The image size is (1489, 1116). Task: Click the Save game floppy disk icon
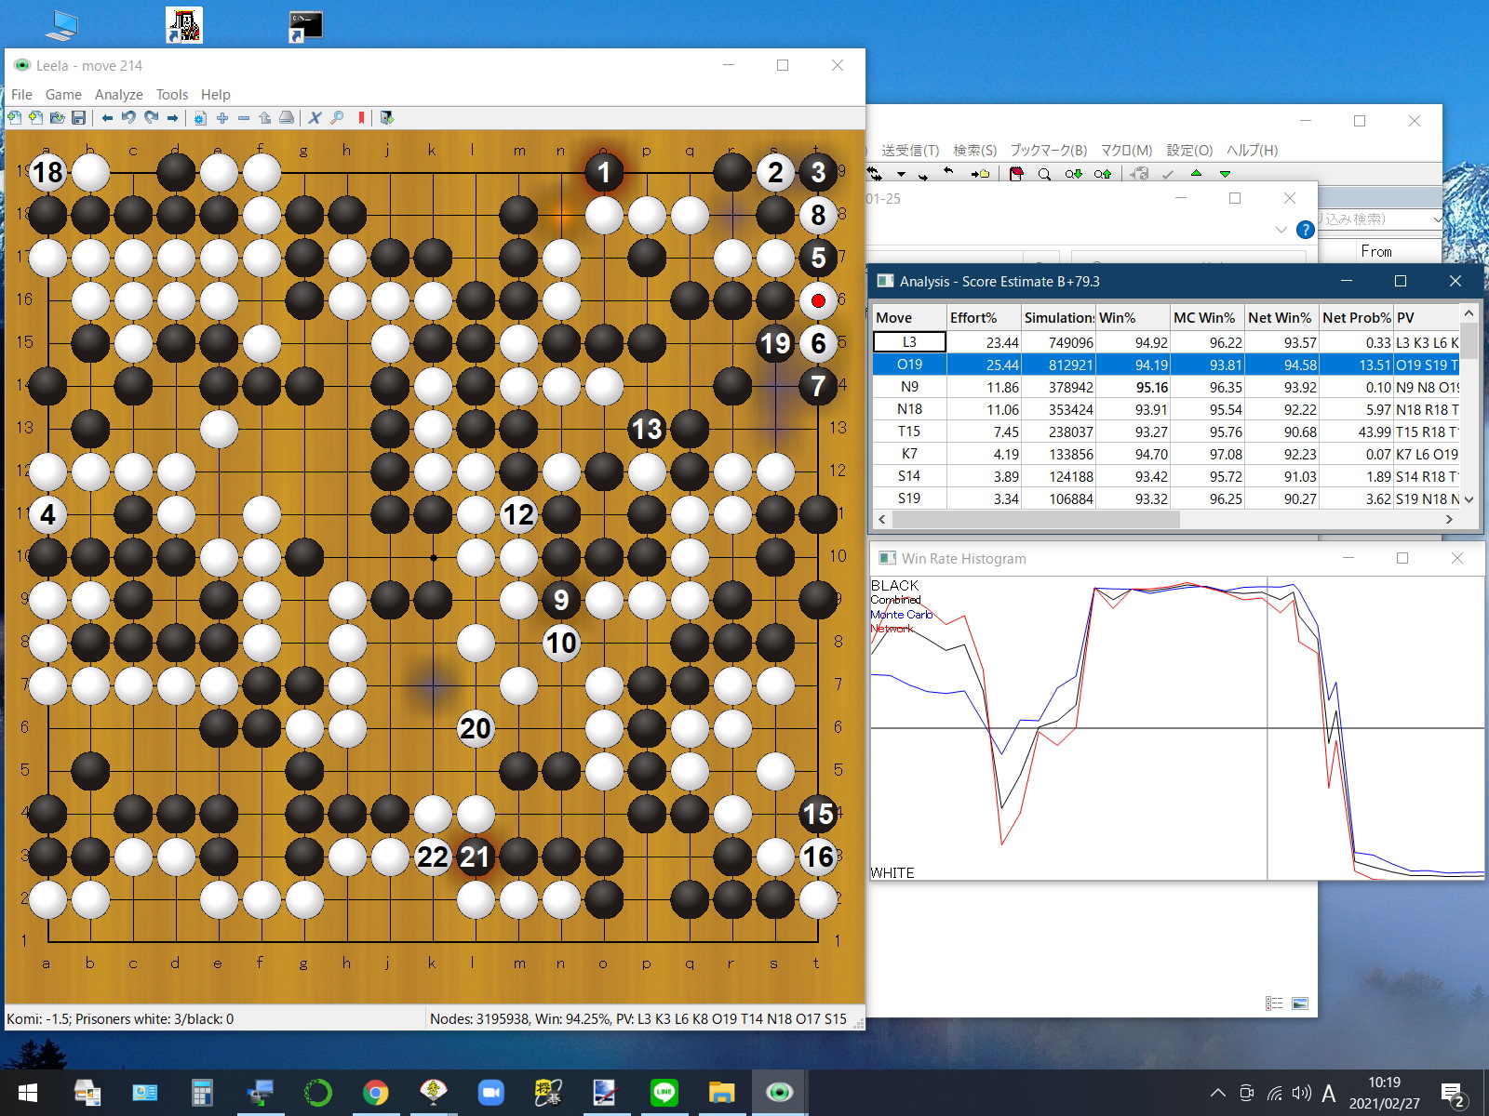point(79,118)
